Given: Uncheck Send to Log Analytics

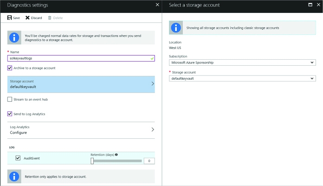Looking at the screenshot, I should [x=10, y=114].
